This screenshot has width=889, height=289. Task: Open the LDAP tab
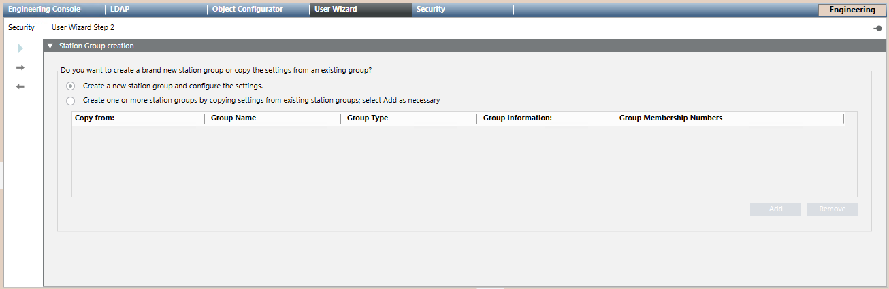click(x=120, y=10)
